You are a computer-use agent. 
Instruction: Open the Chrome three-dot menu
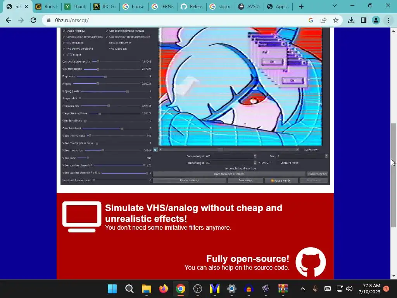[x=388, y=20]
